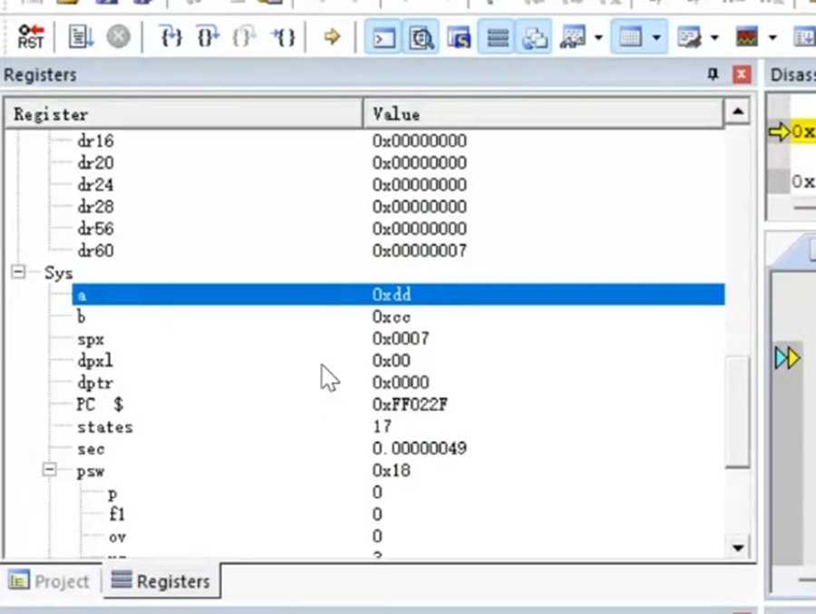Click the Run program icon
Image resolution: width=816 pixels, height=614 pixels.
point(82,37)
